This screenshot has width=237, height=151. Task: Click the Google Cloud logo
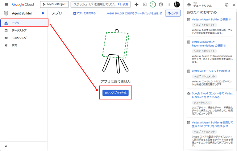point(23,4)
